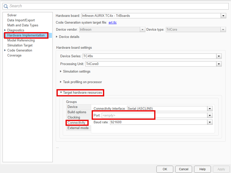Collapse Target hardware resources section
Screen dimensions: 231x173
pyautogui.click(x=61, y=92)
